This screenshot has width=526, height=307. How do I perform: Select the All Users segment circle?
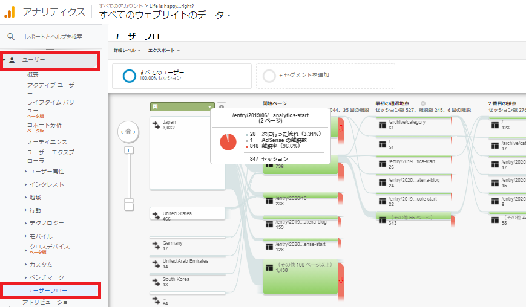click(x=129, y=76)
